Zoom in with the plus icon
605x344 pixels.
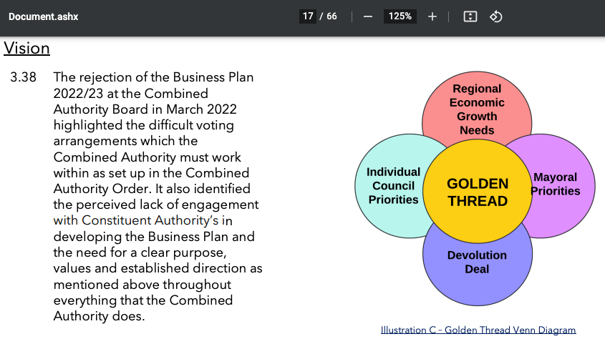[432, 16]
